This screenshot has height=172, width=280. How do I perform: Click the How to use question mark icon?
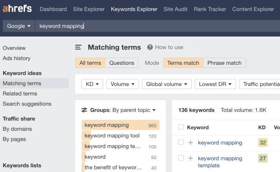point(150,47)
